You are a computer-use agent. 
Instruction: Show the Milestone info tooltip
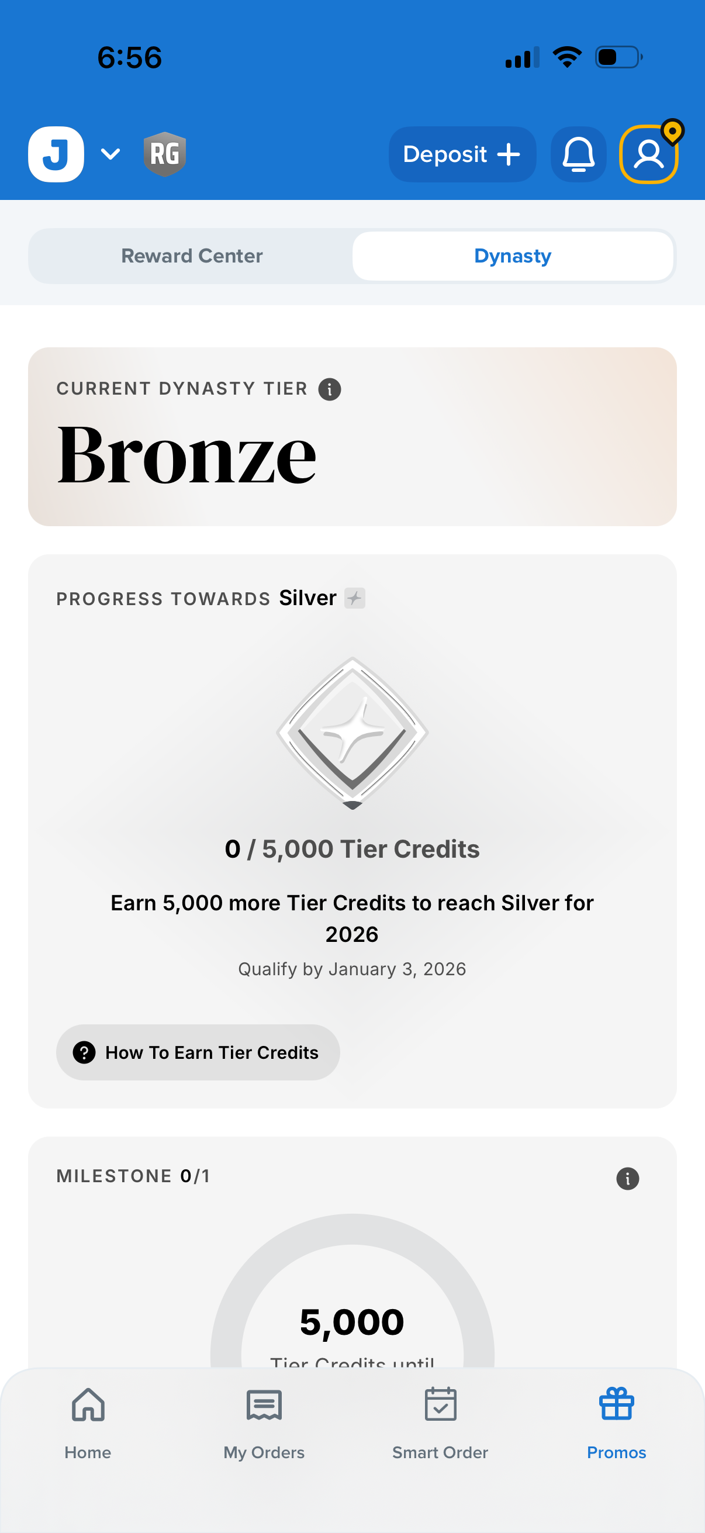[627, 1178]
